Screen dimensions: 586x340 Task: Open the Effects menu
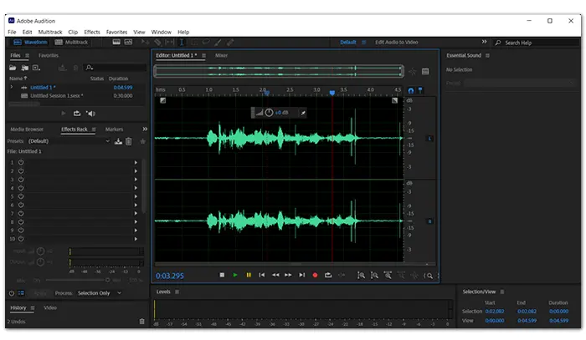tap(92, 32)
